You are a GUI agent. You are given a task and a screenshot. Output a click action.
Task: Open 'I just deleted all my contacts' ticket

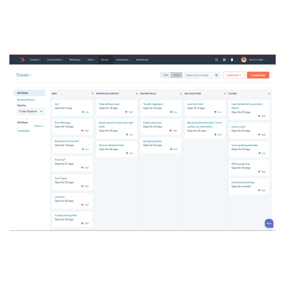point(247,106)
